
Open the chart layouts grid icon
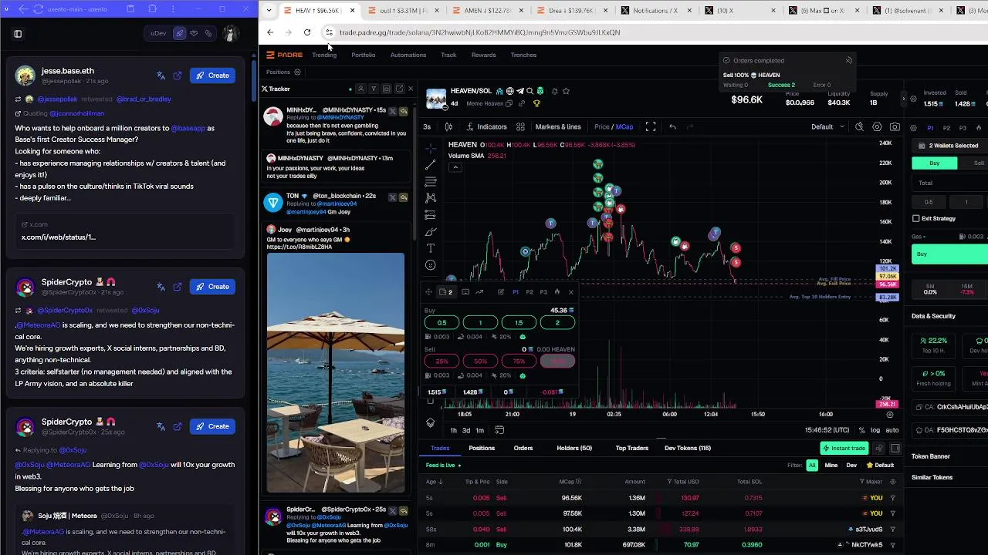[x=520, y=127]
